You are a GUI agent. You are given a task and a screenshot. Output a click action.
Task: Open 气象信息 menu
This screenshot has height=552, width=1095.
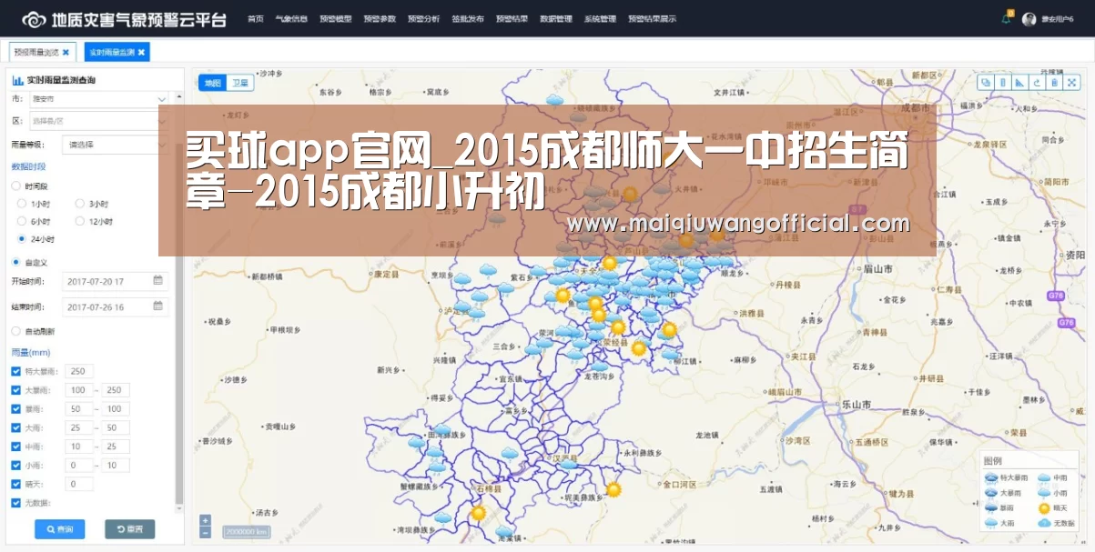click(x=291, y=19)
